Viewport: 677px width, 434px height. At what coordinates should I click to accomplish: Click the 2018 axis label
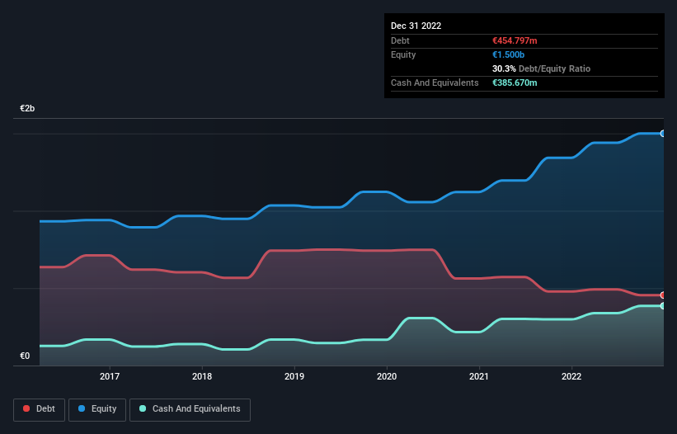coord(202,376)
